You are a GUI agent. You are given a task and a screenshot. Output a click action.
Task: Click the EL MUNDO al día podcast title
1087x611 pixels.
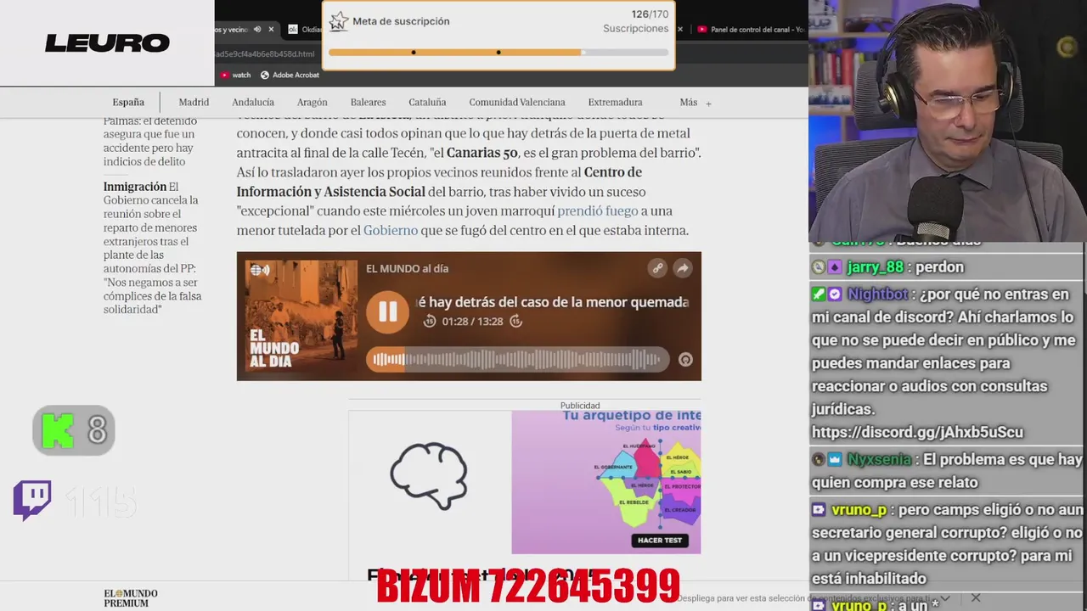tap(407, 268)
